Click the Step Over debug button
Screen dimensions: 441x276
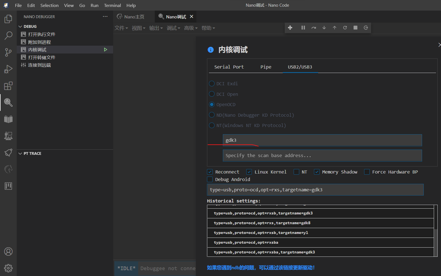[x=314, y=28]
